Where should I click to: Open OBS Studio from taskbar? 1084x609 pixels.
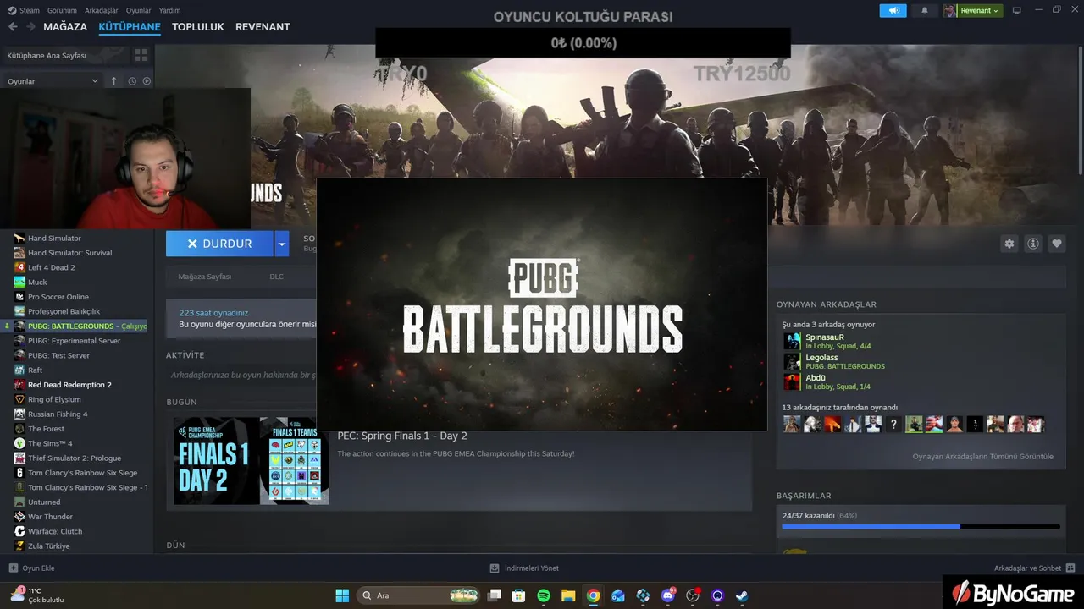coord(693,595)
